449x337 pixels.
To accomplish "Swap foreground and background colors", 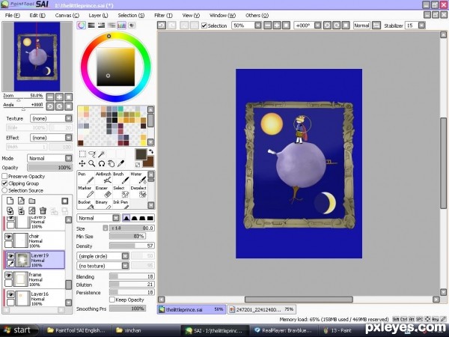I will pyautogui.click(x=151, y=151).
